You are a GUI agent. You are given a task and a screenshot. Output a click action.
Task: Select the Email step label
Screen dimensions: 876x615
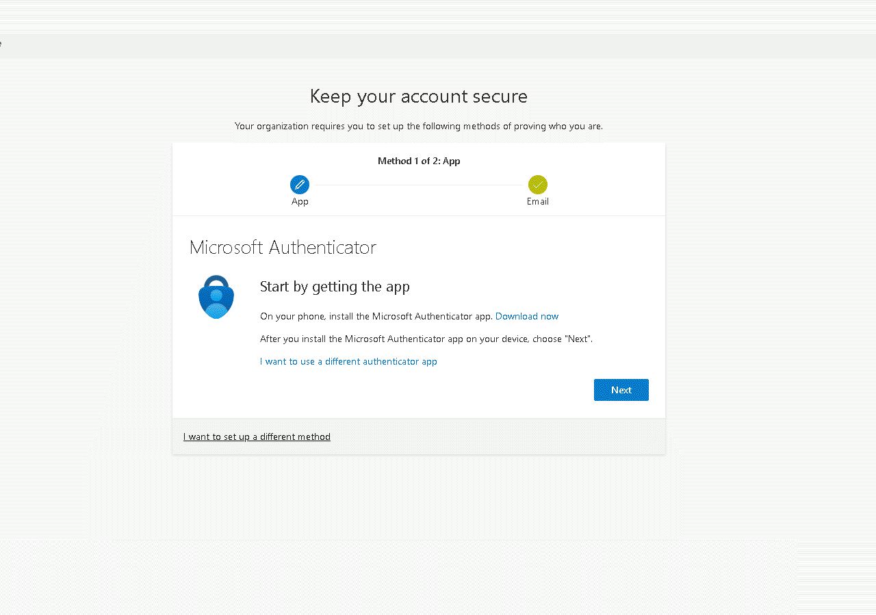(538, 202)
